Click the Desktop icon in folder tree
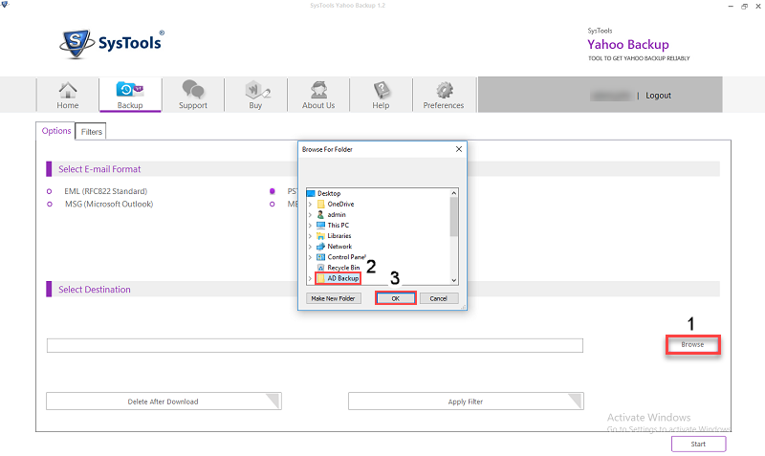Viewport: 765px width, 456px height. click(311, 194)
